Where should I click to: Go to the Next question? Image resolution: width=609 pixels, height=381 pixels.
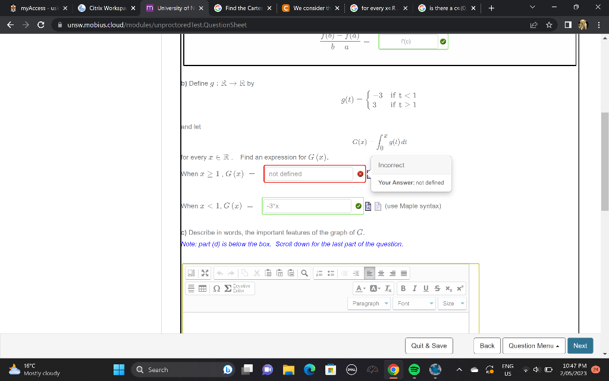(x=580, y=346)
